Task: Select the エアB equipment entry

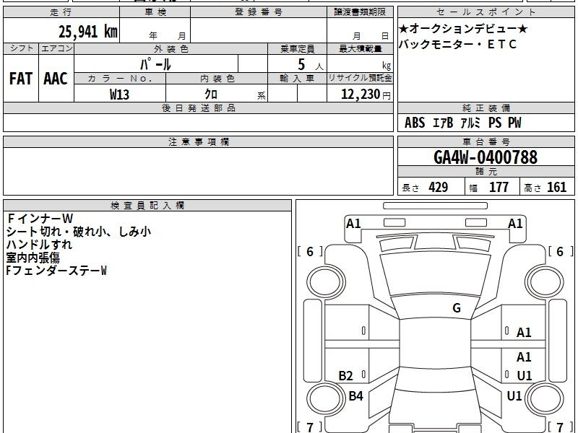Action: coord(443,123)
